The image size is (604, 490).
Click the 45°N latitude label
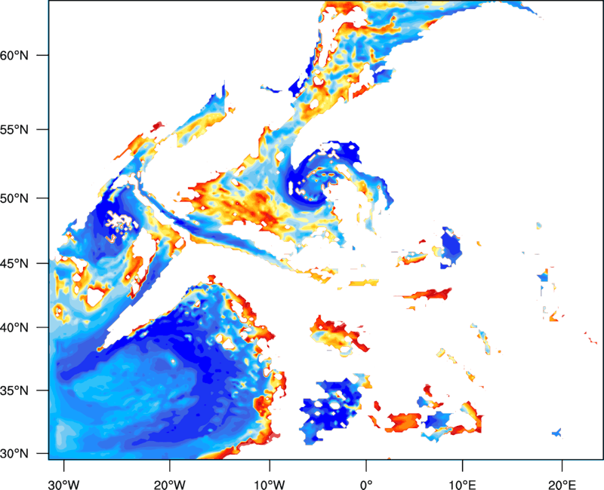pyautogui.click(x=14, y=263)
